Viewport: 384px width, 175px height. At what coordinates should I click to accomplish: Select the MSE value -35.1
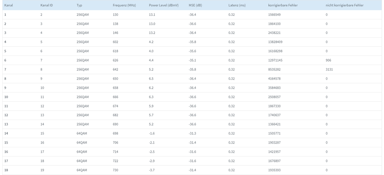coord(192,60)
